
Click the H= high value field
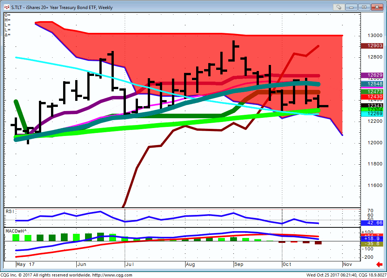tap(8, 20)
